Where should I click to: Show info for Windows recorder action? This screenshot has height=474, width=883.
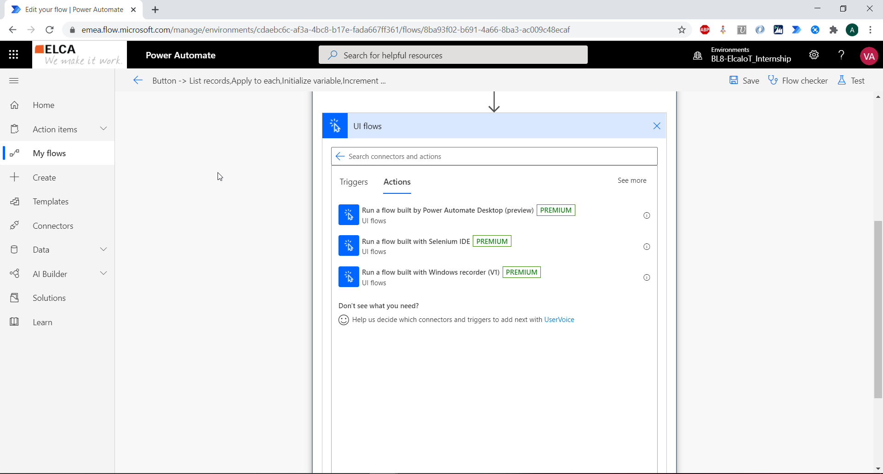(647, 277)
